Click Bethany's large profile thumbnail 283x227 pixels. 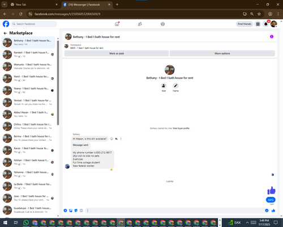170,70
